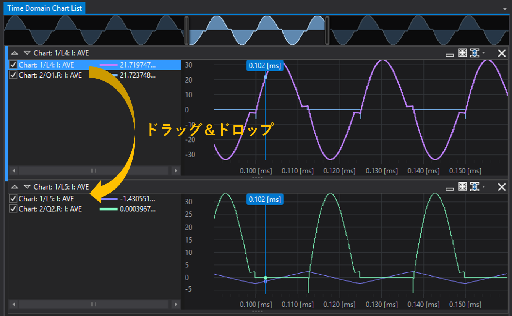Hide the Chart: 2/Q2.R: I: AVE trace
The image size is (512, 316).
pyautogui.click(x=13, y=209)
